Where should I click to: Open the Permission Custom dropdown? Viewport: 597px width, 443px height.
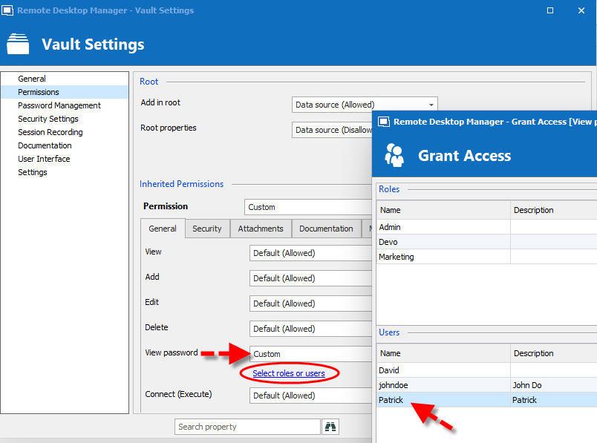308,207
